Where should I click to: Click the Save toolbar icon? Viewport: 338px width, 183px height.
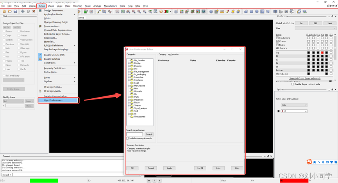[15, 11]
